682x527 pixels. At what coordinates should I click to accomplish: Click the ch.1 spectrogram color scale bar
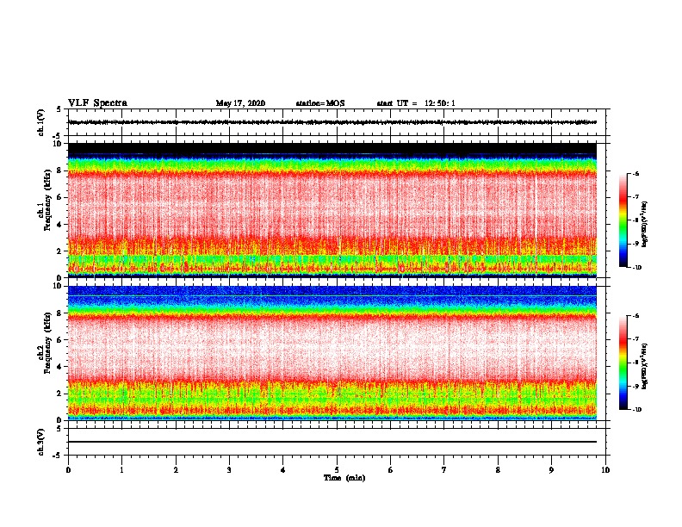(623, 220)
